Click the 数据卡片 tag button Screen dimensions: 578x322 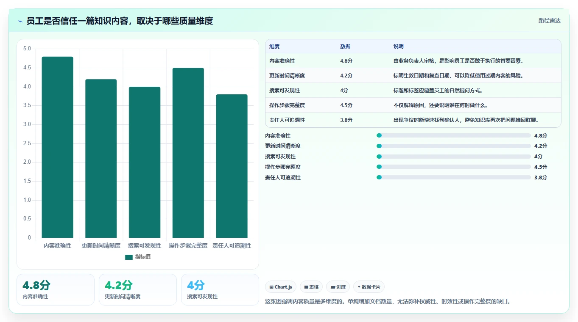(369, 287)
